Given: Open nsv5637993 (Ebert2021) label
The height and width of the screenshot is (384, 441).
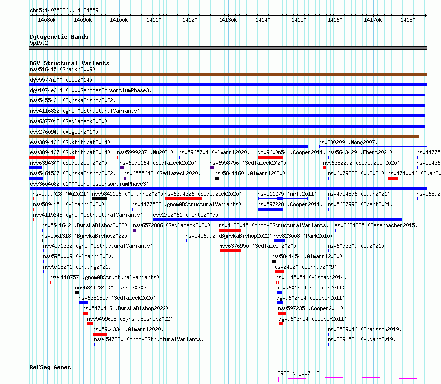Looking at the screenshot, I should click(x=360, y=204).
